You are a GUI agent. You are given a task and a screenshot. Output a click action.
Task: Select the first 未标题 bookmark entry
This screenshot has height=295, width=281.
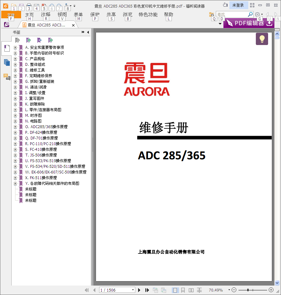click(31, 189)
